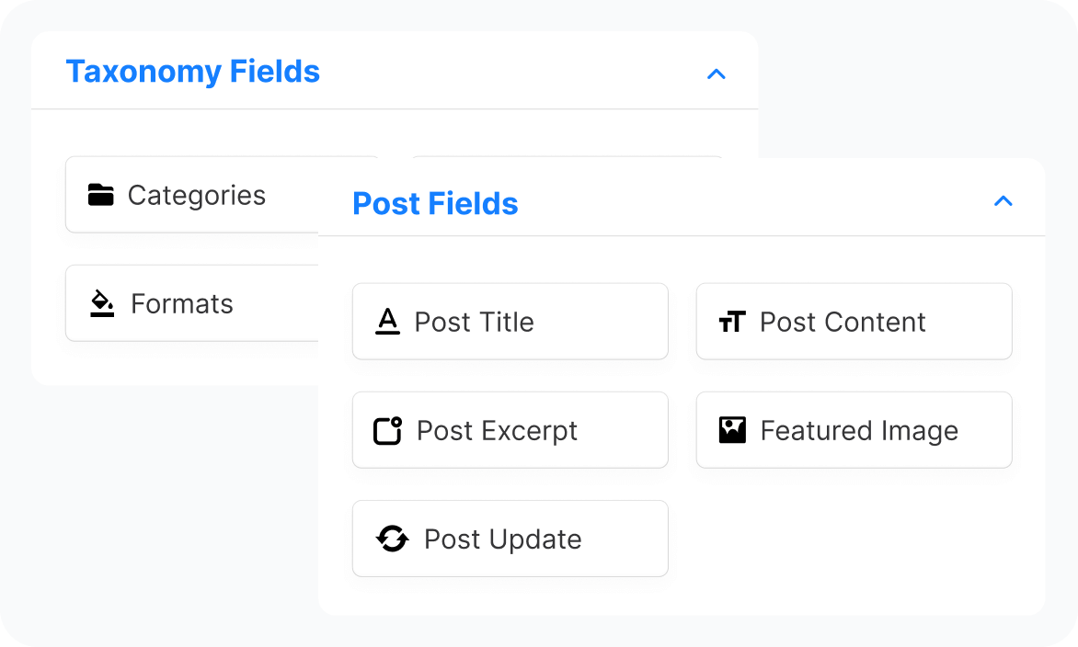Click the Featured Image picture icon
This screenshot has width=1078, height=647.
[731, 430]
